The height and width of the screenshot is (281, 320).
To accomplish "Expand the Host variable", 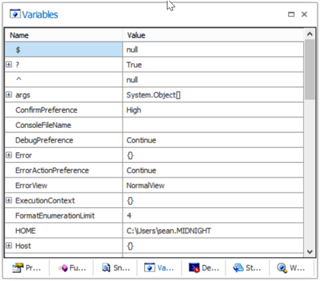I will (9, 246).
